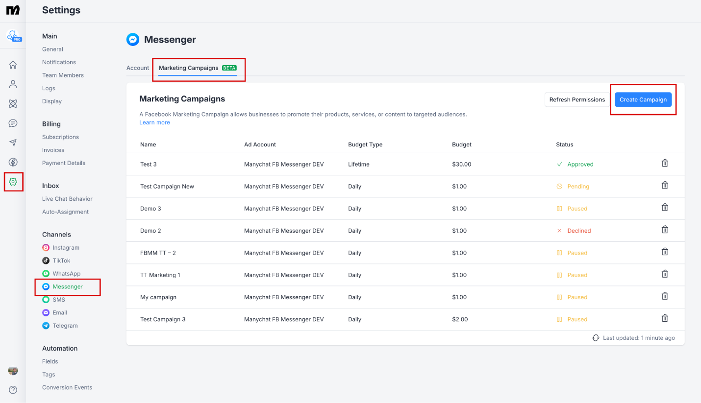Delete the Demo 2 campaign

tap(665, 230)
